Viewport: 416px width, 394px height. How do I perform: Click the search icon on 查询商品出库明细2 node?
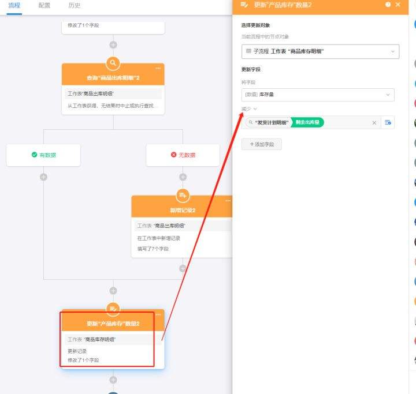[x=113, y=63]
